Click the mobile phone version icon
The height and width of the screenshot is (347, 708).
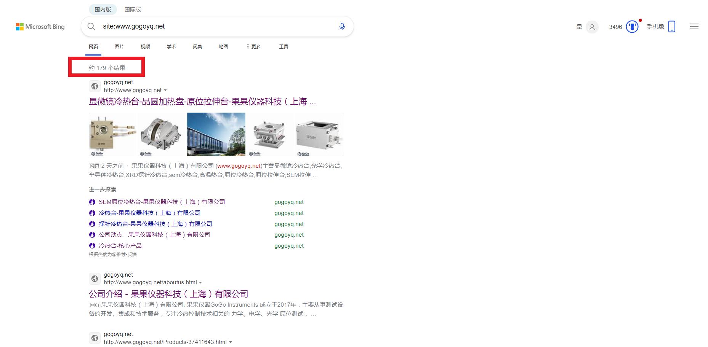point(672,27)
